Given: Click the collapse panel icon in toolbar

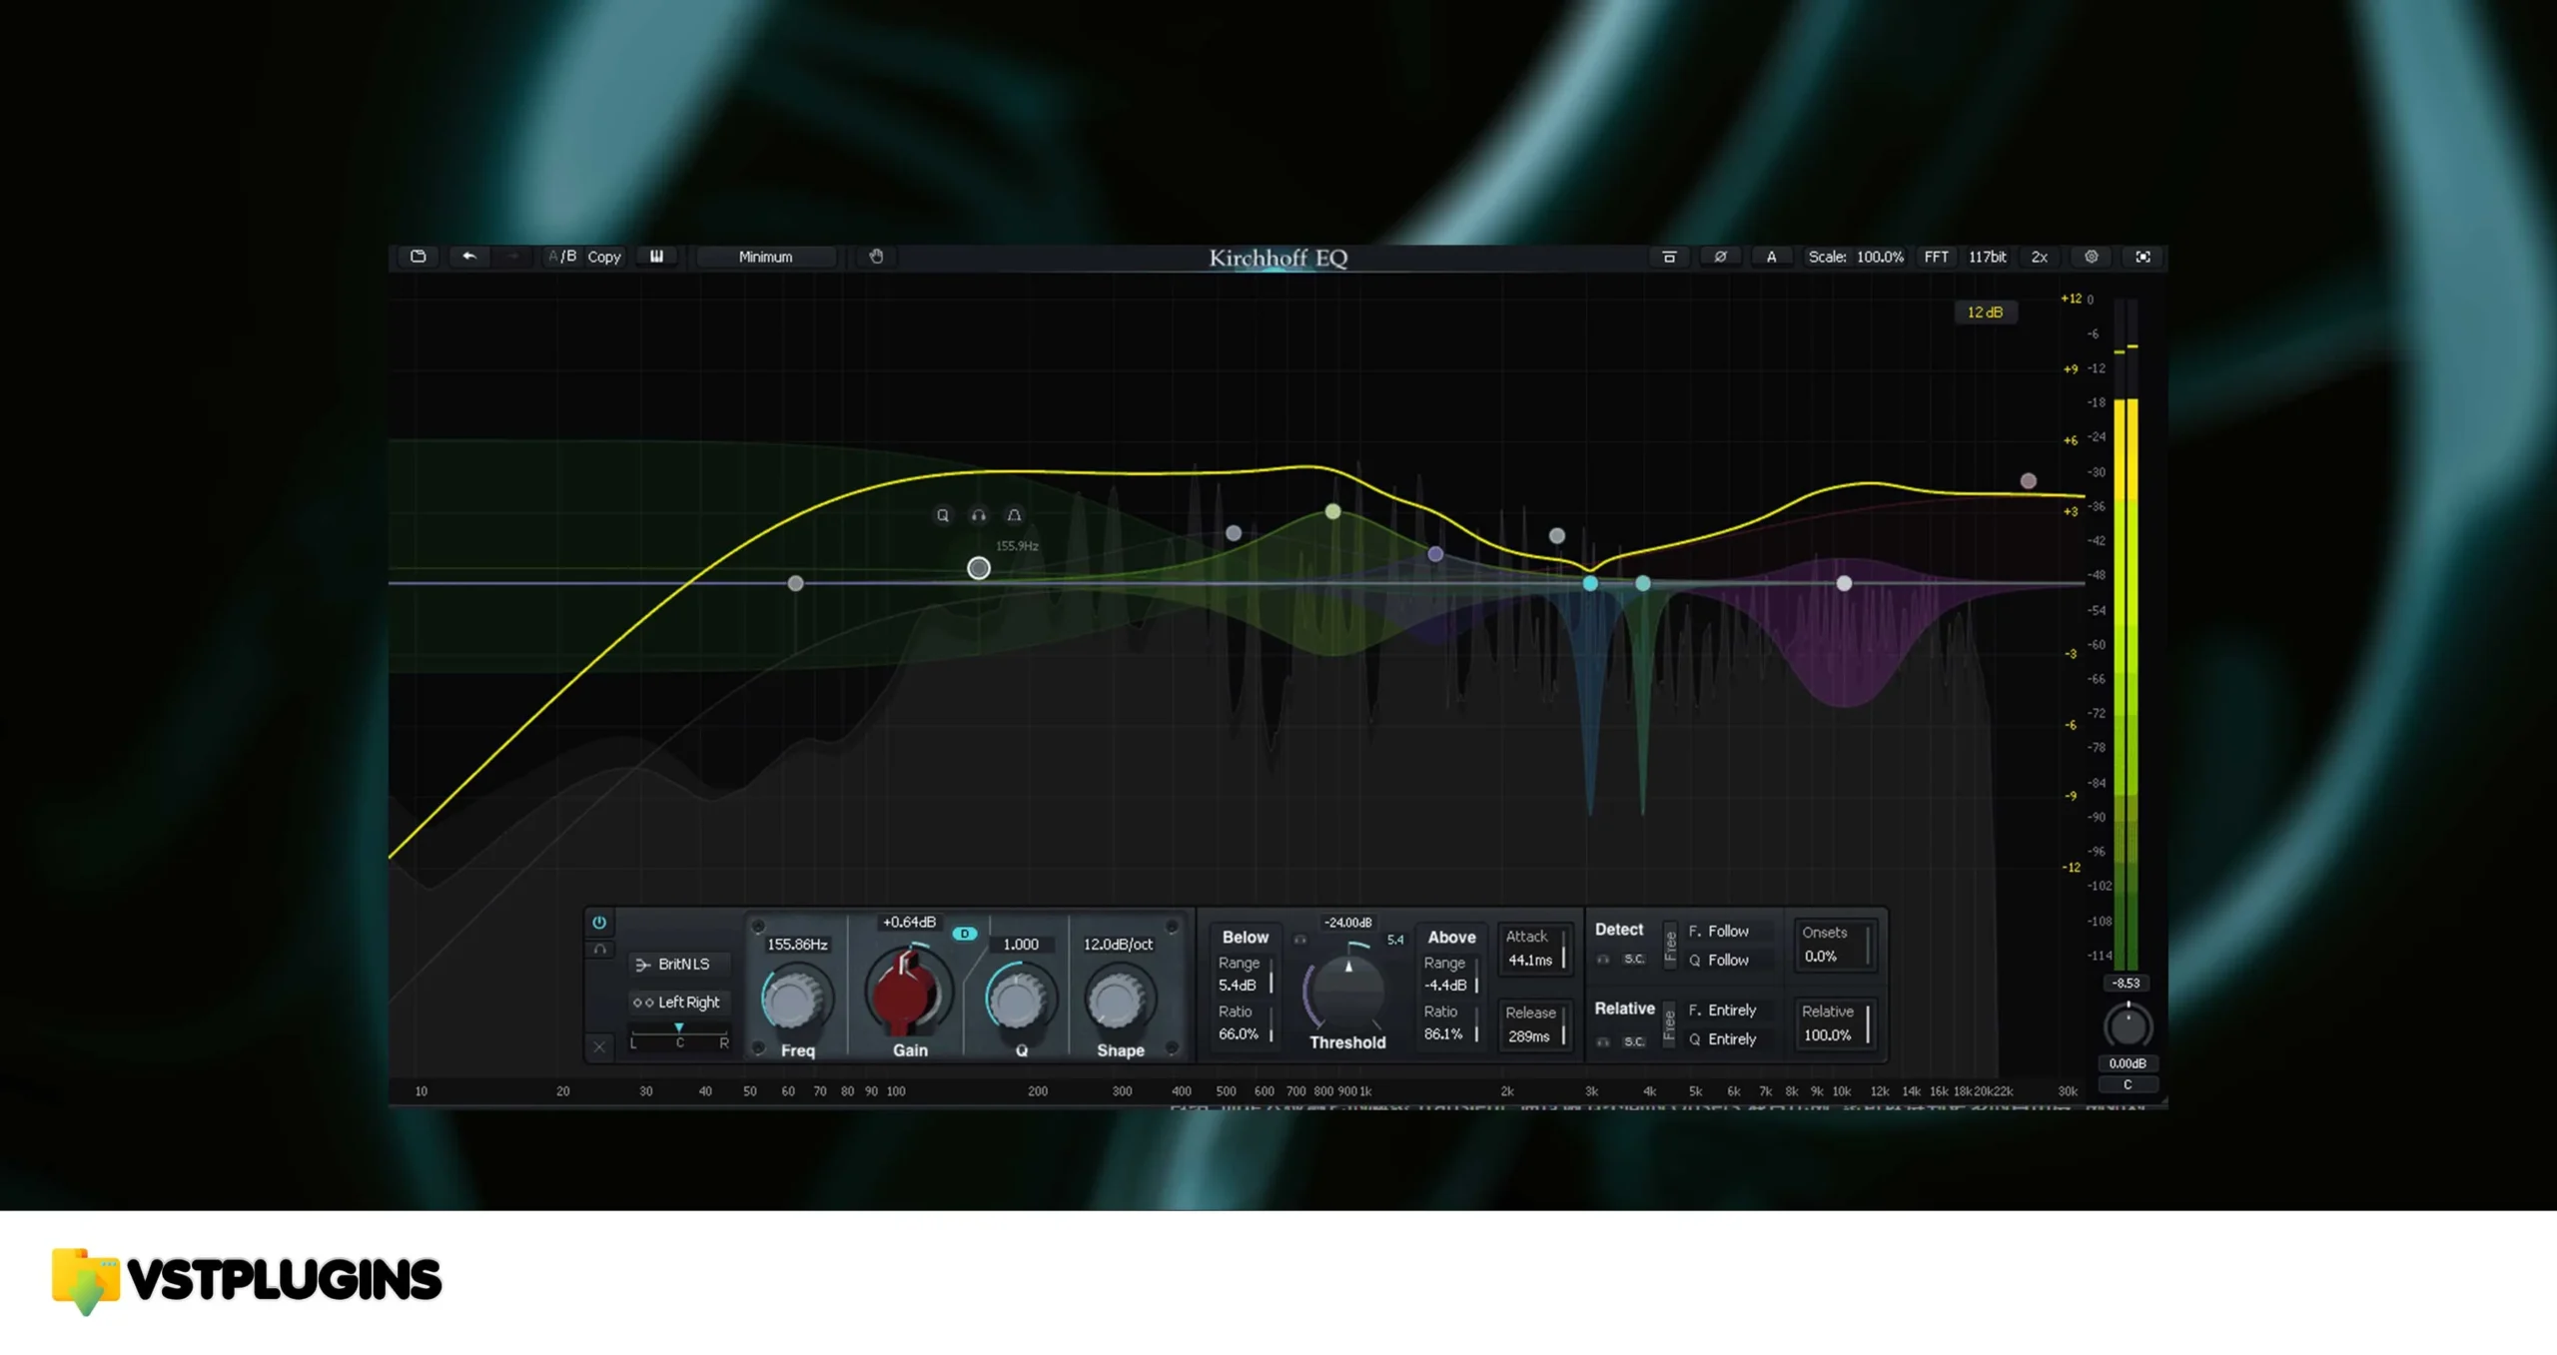Looking at the screenshot, I should click(x=1669, y=257).
